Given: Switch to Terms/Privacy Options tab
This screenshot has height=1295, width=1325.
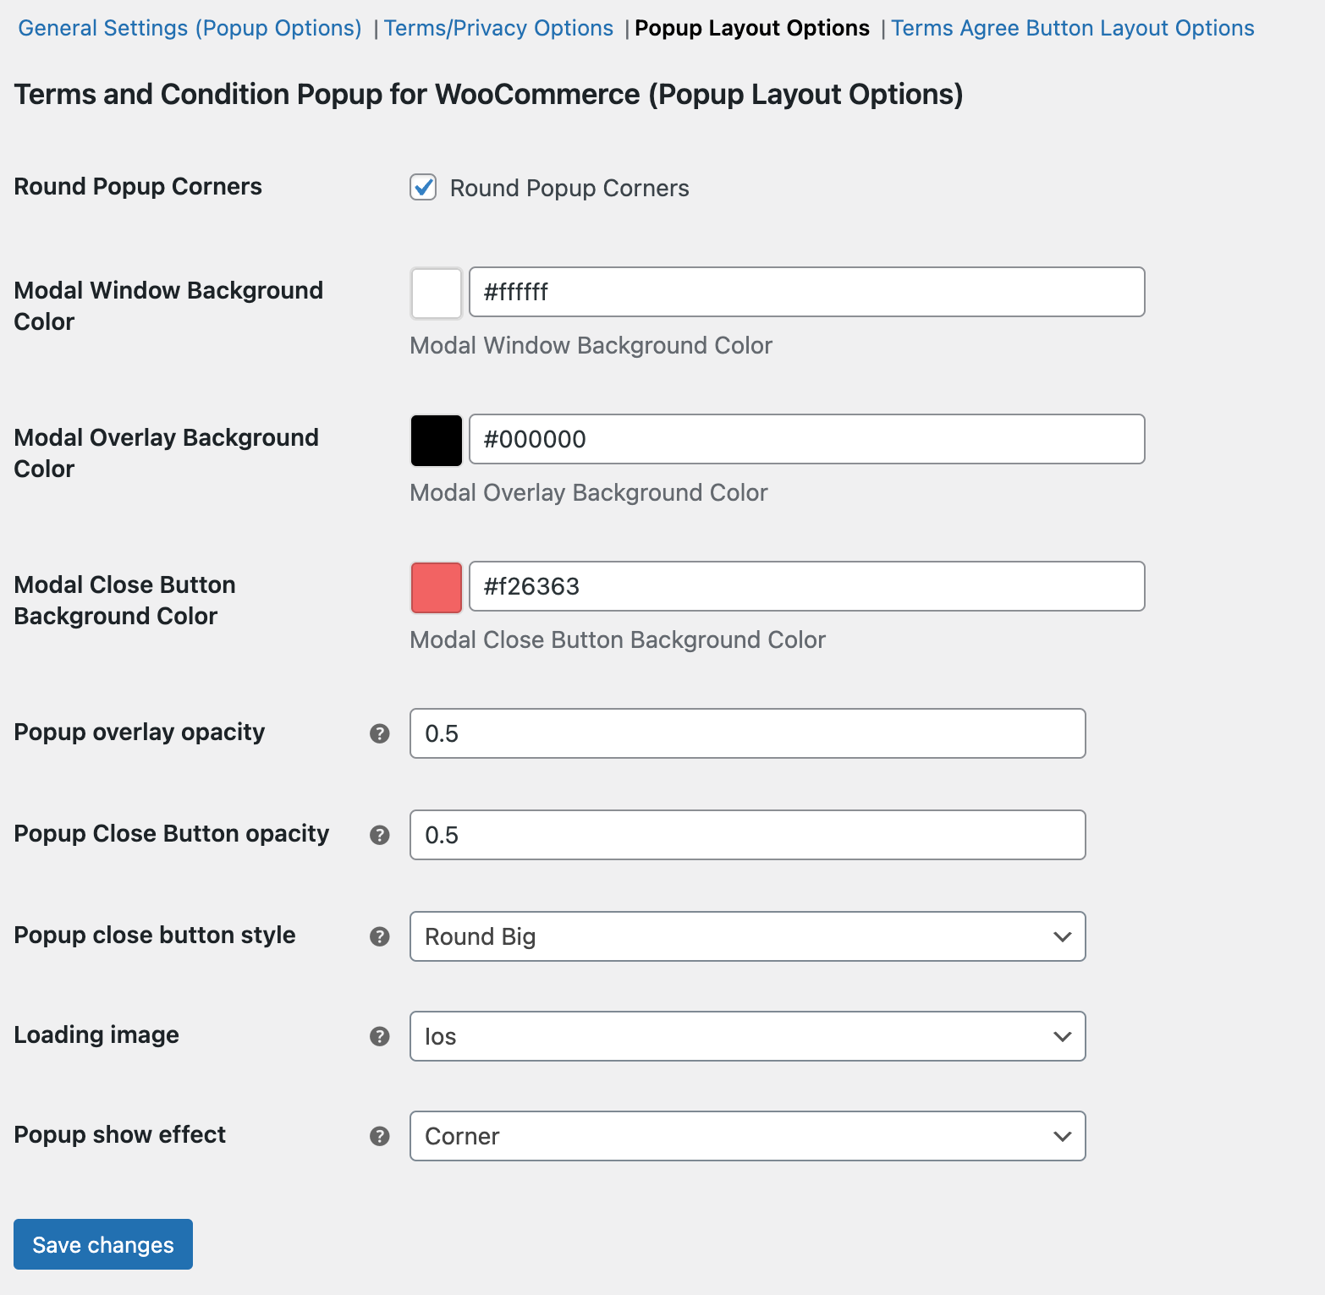Looking at the screenshot, I should point(498,28).
